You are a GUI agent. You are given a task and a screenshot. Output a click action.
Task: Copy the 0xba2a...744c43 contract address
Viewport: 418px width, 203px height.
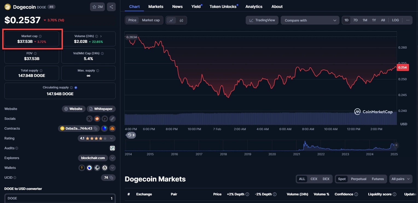[95, 129]
